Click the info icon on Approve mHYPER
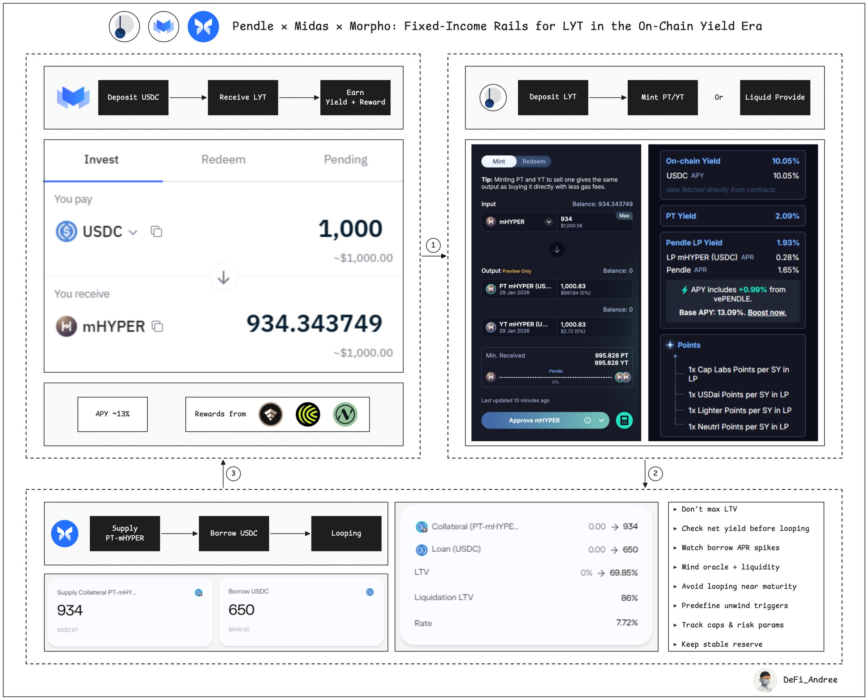868x700 pixels. tap(587, 420)
